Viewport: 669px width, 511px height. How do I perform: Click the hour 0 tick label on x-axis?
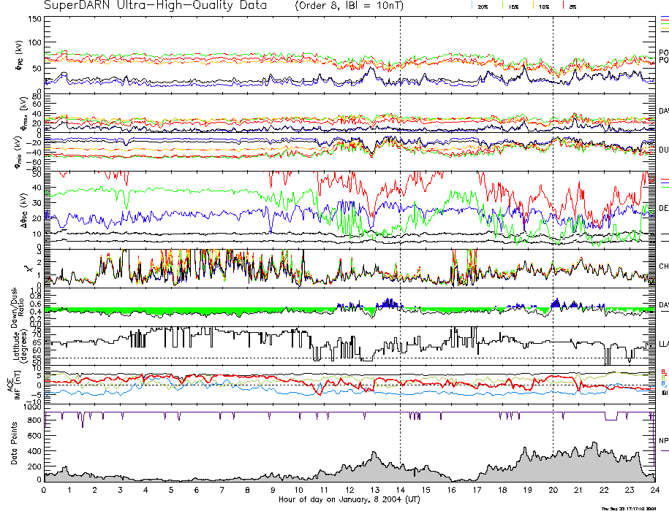pyautogui.click(x=45, y=491)
